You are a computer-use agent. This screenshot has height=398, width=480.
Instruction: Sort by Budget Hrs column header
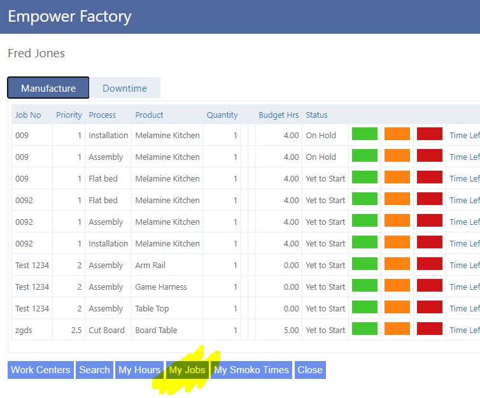tap(278, 115)
